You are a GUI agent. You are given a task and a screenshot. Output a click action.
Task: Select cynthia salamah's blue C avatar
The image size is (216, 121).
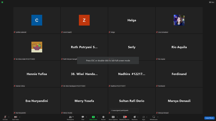coord(37,20)
